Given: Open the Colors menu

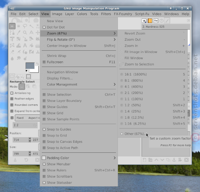Looking at the screenshot, I should [82, 14].
